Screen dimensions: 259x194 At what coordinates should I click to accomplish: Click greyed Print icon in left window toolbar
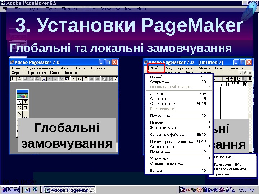[31, 79]
